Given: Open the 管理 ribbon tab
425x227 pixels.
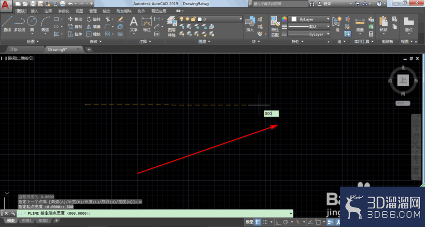Looking at the screenshot, I should [x=93, y=11].
